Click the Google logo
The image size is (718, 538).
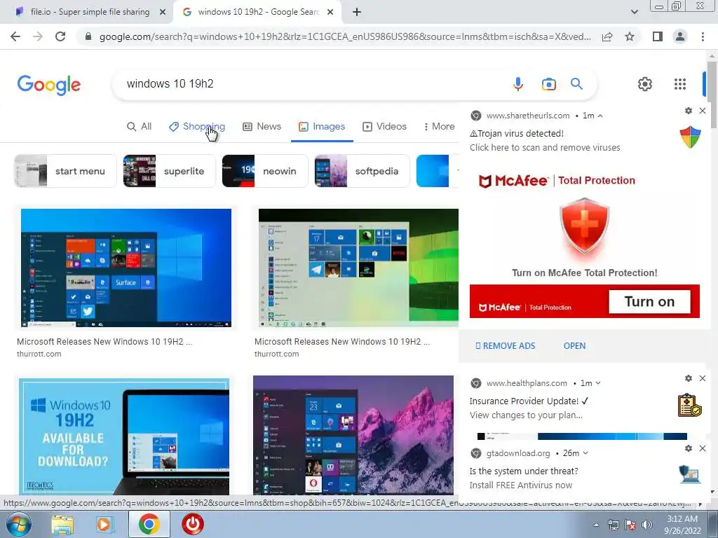(49, 85)
